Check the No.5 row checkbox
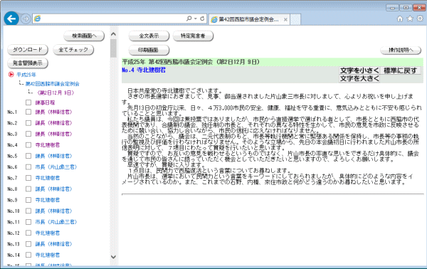 [x=28, y=156]
